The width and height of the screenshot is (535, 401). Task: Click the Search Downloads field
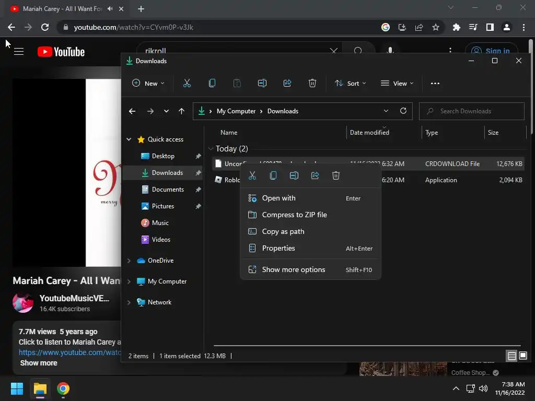472,111
